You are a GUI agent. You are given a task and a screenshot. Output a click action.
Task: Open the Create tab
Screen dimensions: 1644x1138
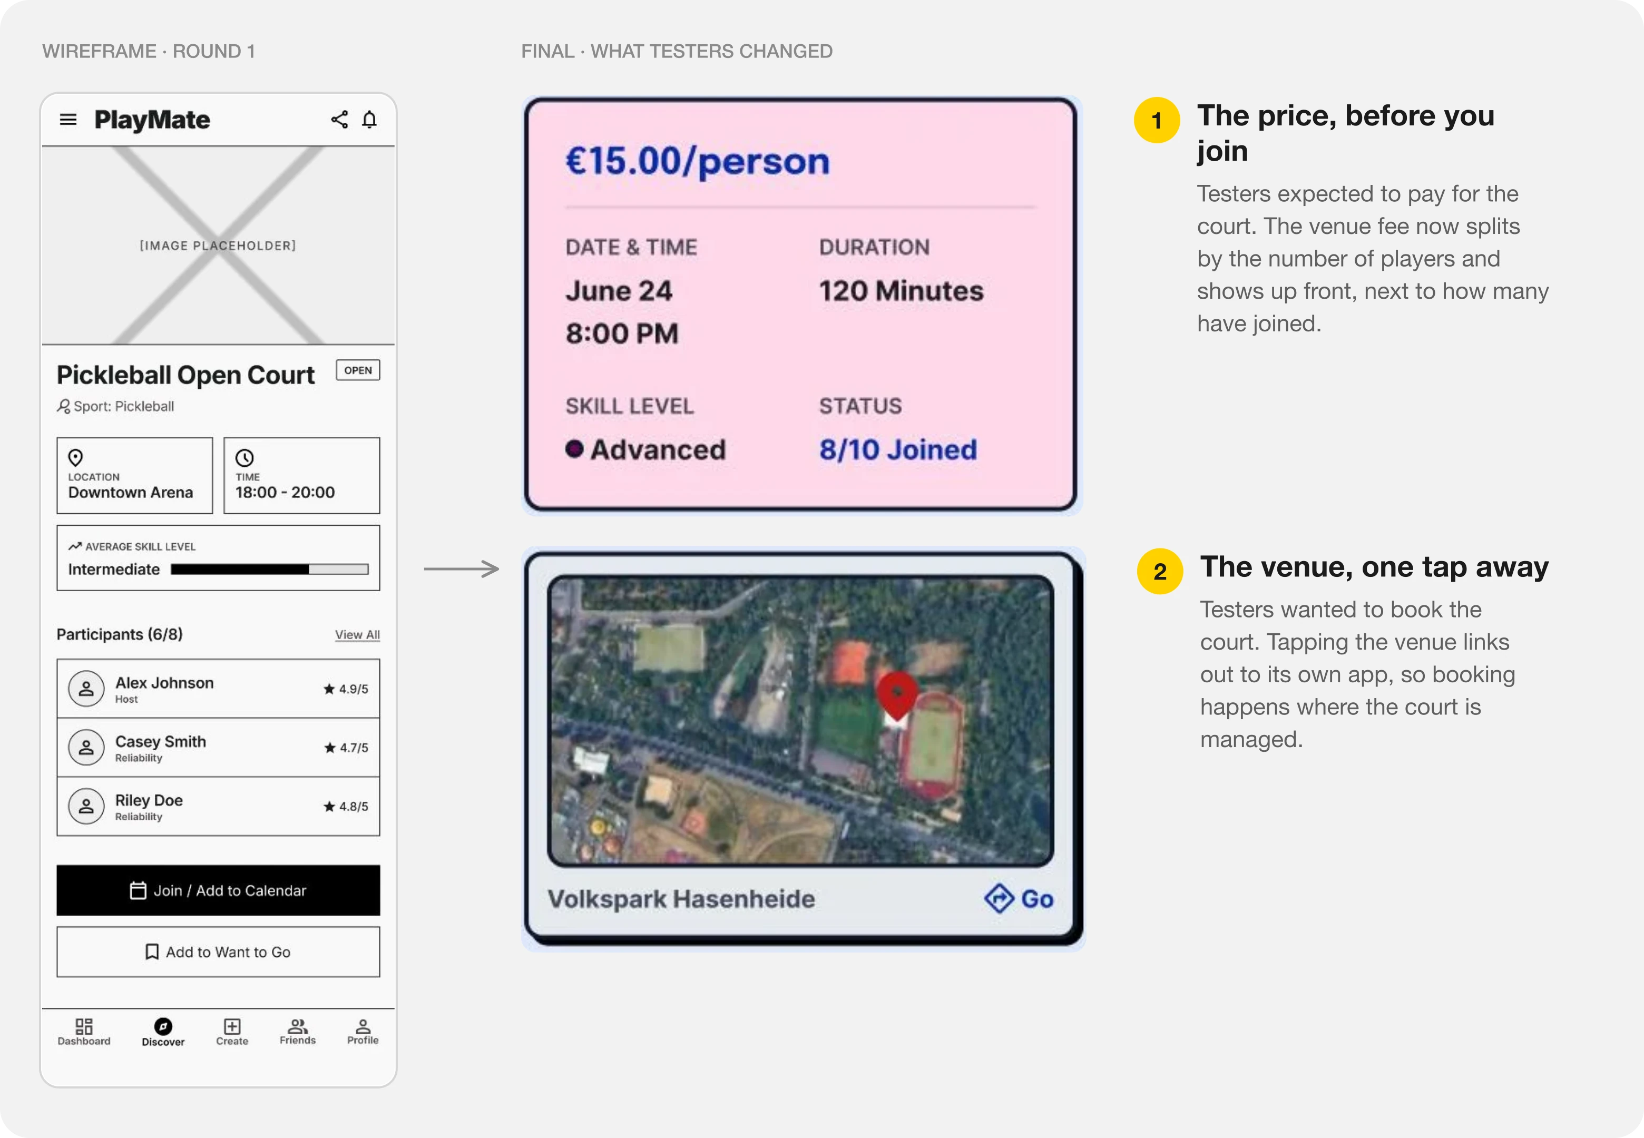pyautogui.click(x=232, y=1032)
